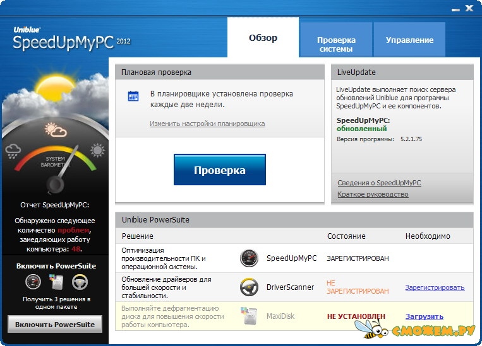Click Зарегистрировать link for DriverScanner

(435, 287)
